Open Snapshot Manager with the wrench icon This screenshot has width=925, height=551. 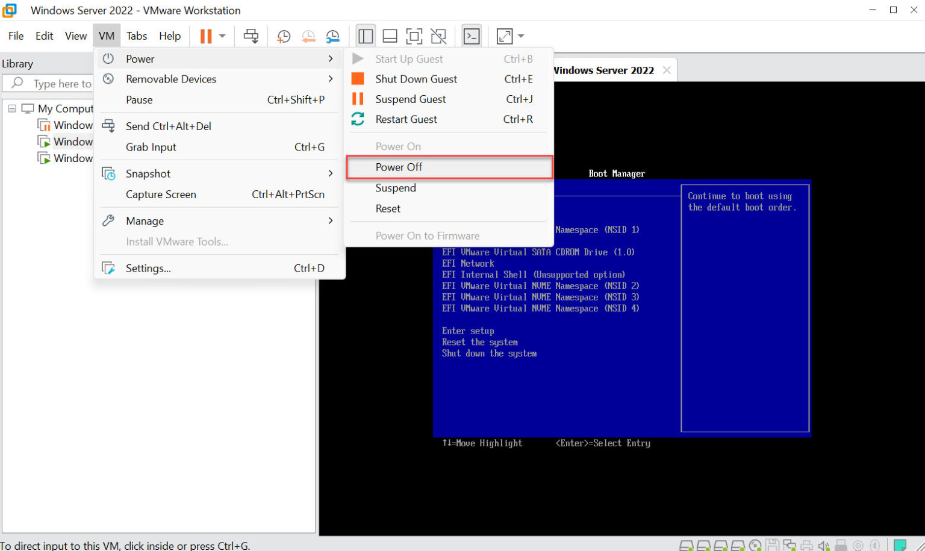[333, 36]
